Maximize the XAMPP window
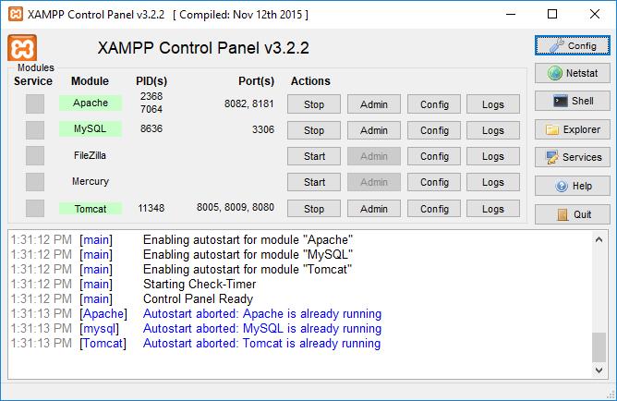This screenshot has height=401, width=617. [552, 14]
